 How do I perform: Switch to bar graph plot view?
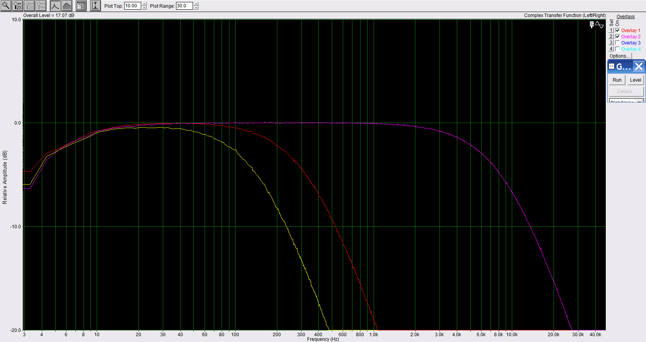click(67, 6)
